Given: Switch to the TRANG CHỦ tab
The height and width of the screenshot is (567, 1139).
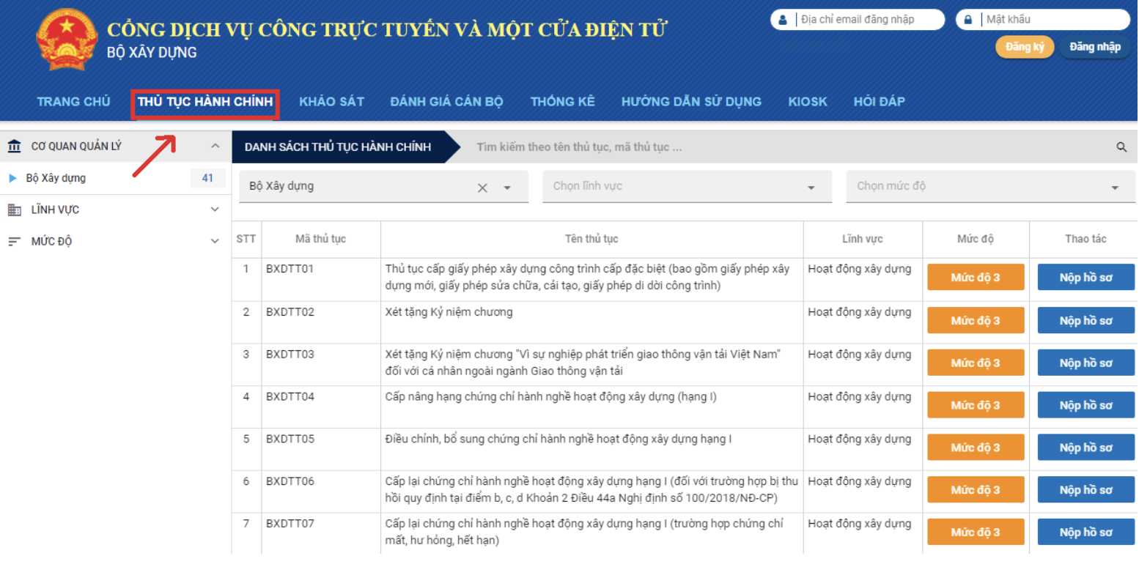Looking at the screenshot, I should coord(73,102).
